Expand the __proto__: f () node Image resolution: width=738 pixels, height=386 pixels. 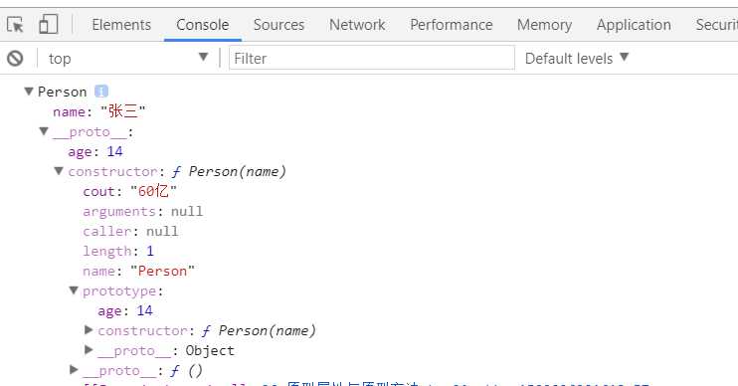74,369
